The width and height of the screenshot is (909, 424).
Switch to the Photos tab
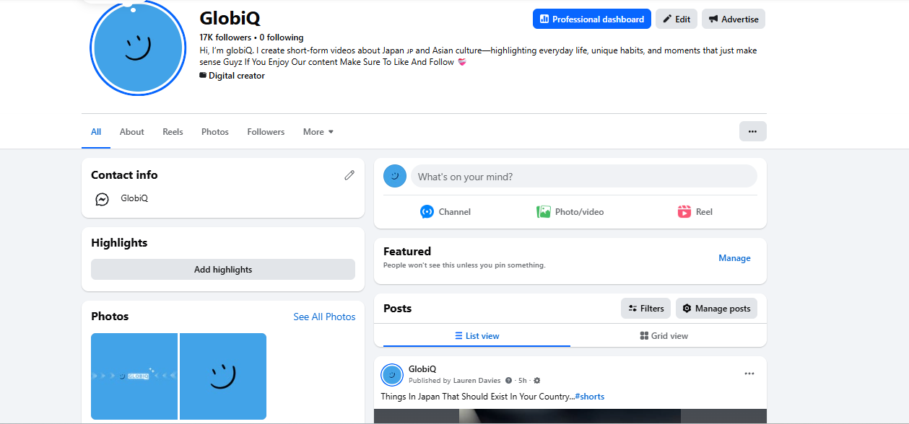coord(215,132)
